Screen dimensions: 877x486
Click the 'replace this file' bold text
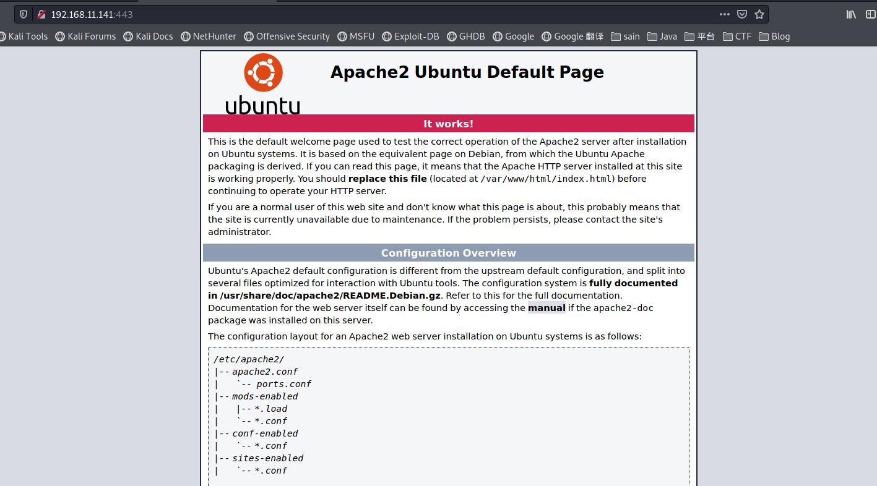point(387,179)
